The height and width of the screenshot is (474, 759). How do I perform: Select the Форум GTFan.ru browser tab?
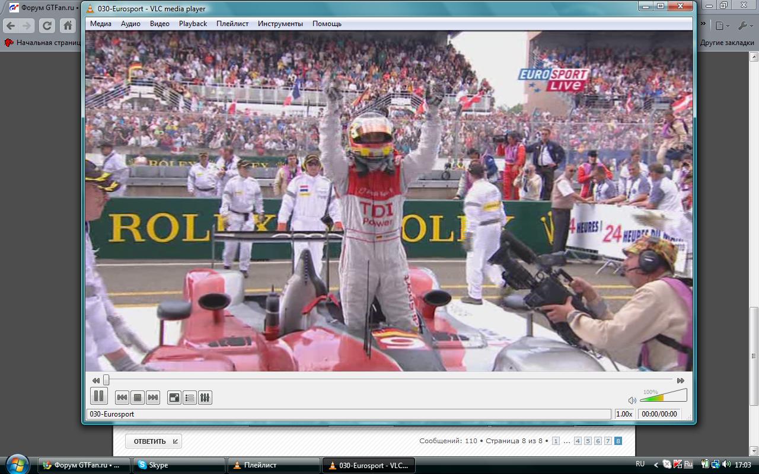point(44,8)
